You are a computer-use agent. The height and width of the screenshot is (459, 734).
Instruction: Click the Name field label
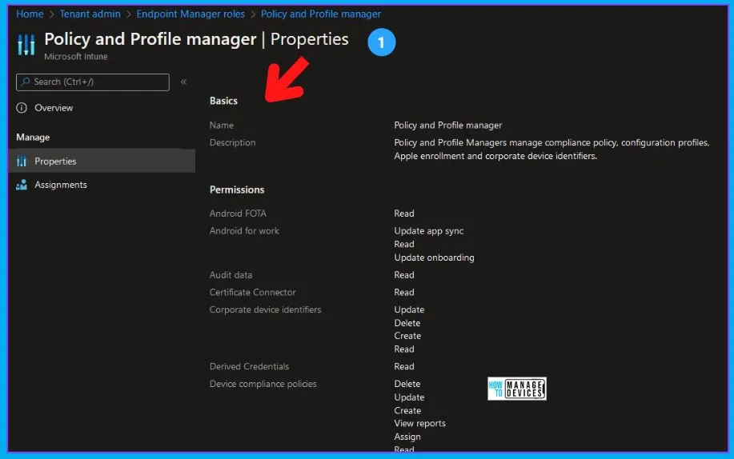pos(222,126)
